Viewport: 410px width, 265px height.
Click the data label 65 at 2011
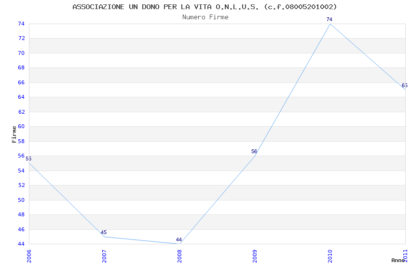click(x=405, y=85)
